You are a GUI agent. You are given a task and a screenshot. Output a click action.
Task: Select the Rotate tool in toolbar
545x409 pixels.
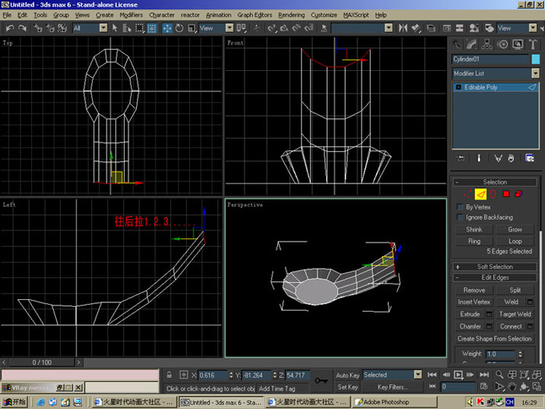pos(179,28)
